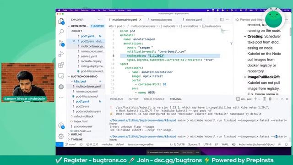This screenshot has width=293, height=165.
Task: Open the Preview pod-lifecycle tab
Action: [250, 20]
